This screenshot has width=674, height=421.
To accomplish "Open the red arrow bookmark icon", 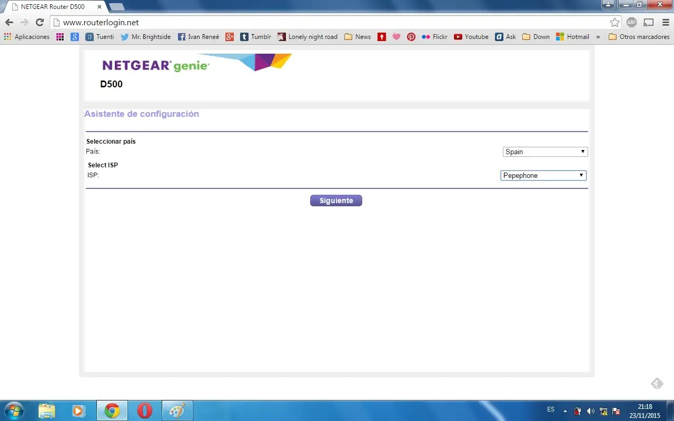I will (382, 37).
